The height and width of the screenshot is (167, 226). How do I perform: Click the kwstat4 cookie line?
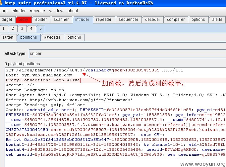[x=116, y=149]
